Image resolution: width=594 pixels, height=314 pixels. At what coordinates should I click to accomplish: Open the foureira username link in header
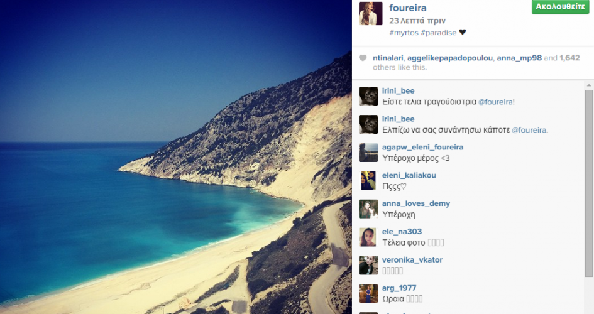[x=407, y=8]
